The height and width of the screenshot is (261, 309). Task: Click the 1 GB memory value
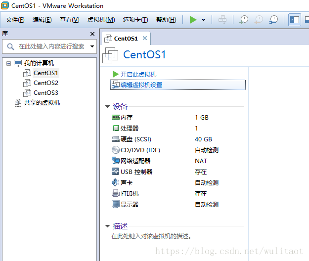(202, 118)
